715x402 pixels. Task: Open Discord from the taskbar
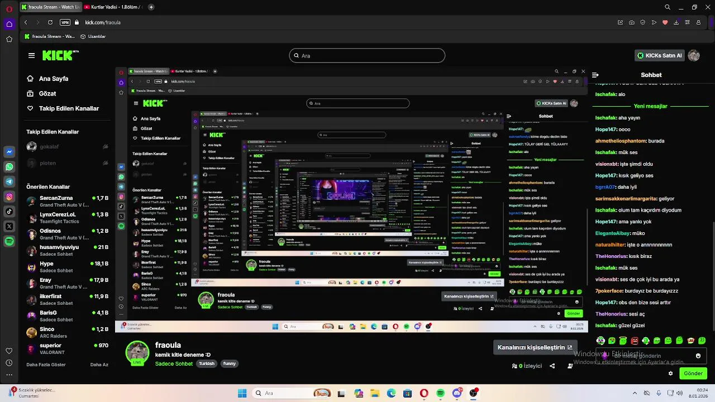coord(457,393)
